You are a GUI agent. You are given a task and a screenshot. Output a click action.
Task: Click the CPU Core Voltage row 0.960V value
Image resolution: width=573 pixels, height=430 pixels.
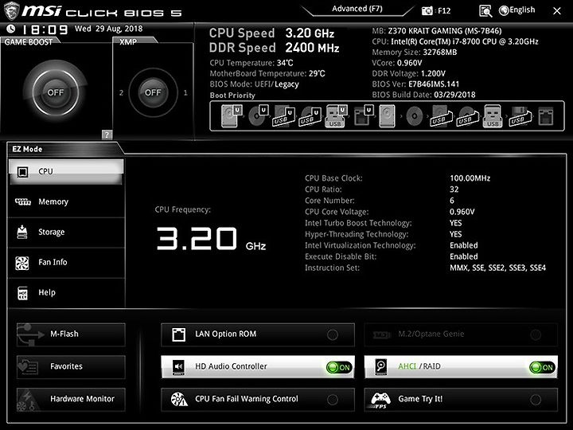click(x=462, y=212)
